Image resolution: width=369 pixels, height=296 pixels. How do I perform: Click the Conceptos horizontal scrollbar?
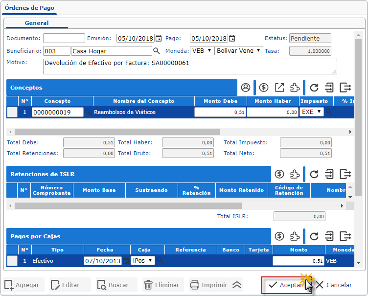coord(117,132)
